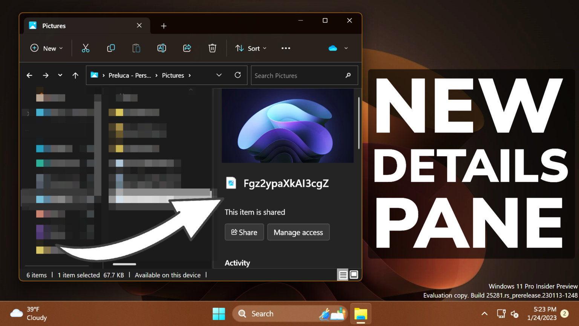
Task: Click inside the Search Pictures field
Action: (298, 75)
